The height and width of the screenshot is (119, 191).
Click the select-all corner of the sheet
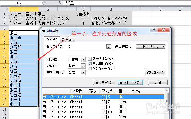coord(5,9)
